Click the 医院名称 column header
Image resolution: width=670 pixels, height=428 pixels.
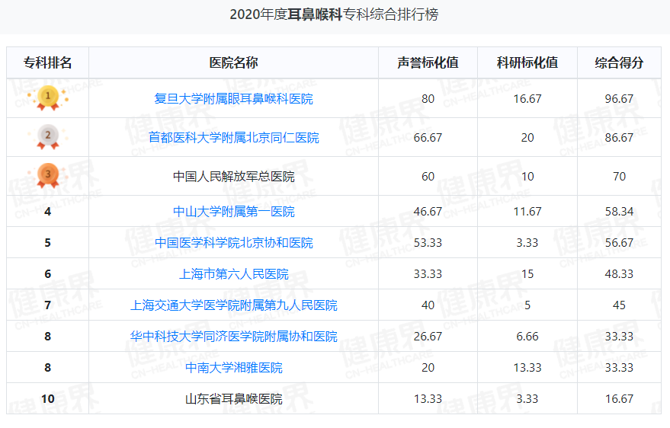(x=233, y=62)
